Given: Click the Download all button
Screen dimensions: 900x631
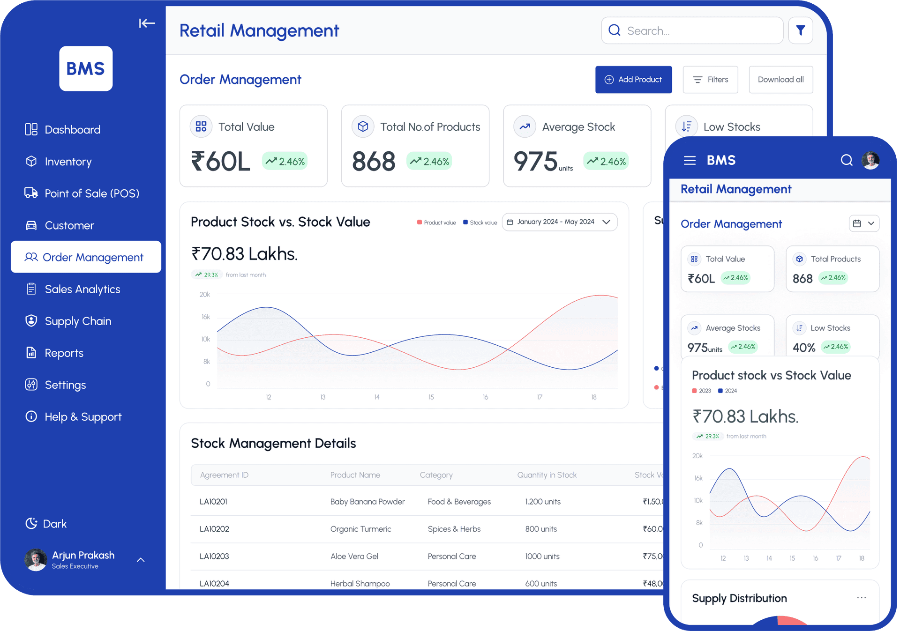Looking at the screenshot, I should click(780, 79).
